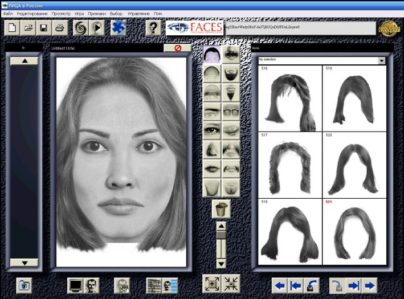This screenshot has width=404, height=299.
Task: Select the eyeglasses feature category
Action: pos(231,112)
